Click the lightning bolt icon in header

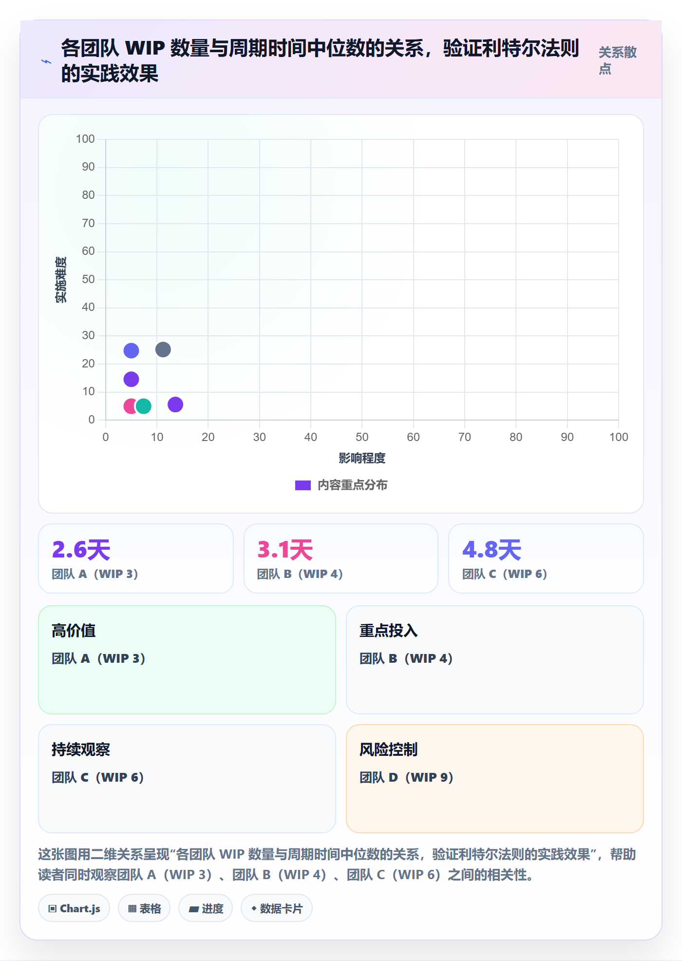pos(46,62)
